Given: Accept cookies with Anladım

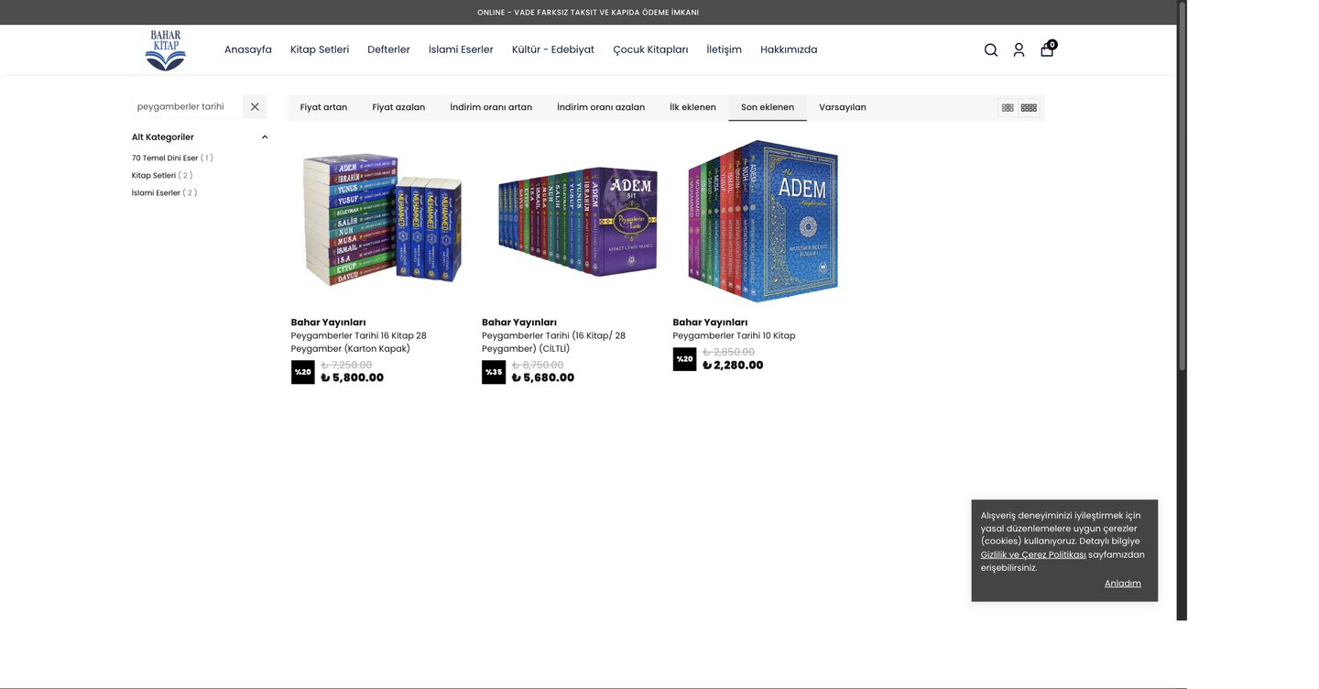Looking at the screenshot, I should [1123, 584].
